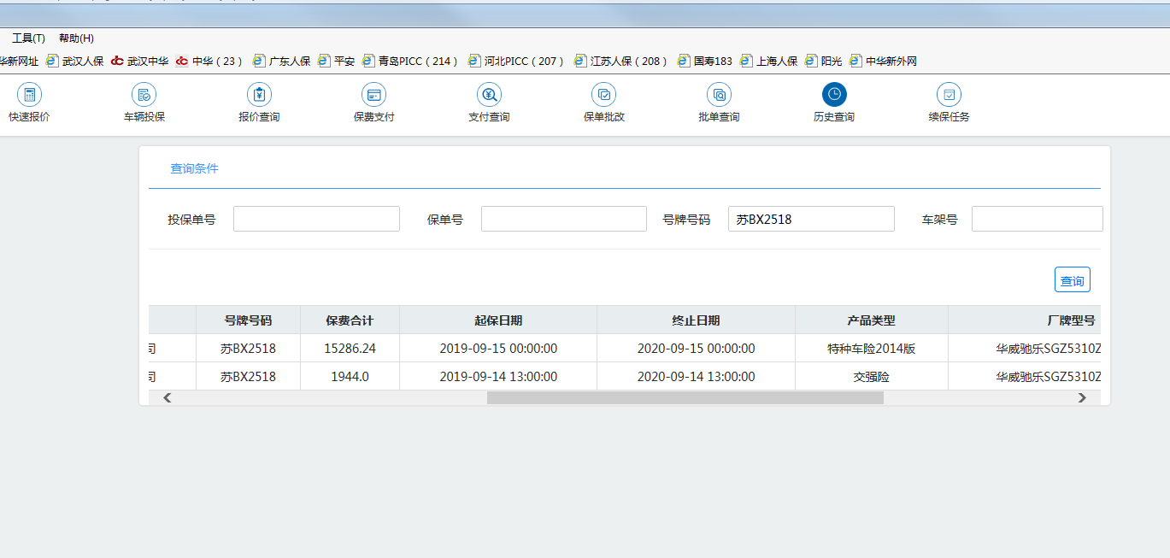Open the 保费支付 premium payment icon

pos(373,96)
